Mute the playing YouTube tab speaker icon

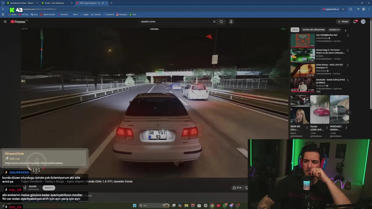[103, 3]
